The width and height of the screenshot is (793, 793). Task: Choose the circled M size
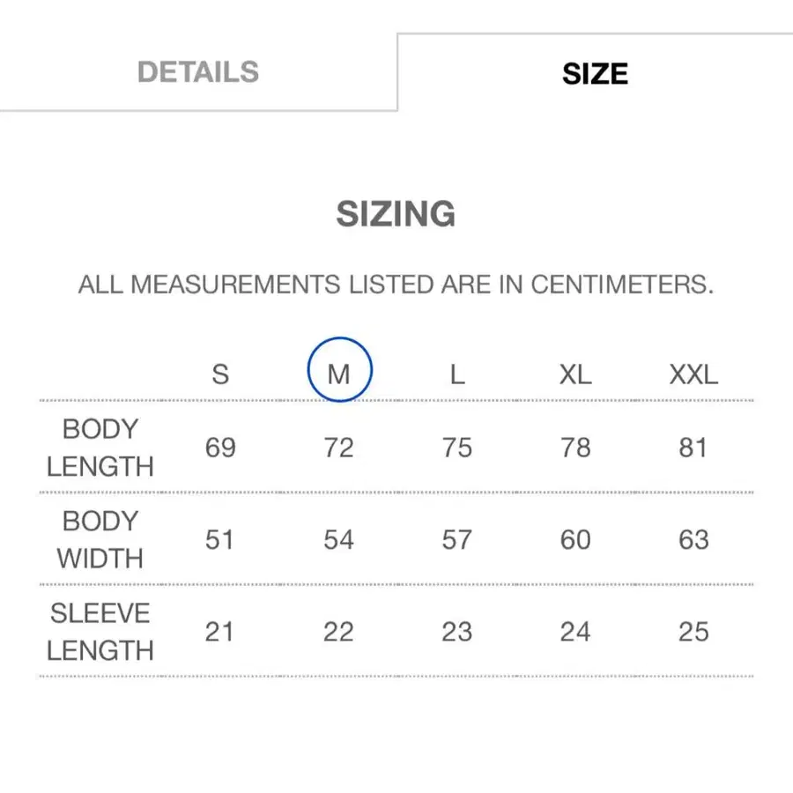click(339, 374)
